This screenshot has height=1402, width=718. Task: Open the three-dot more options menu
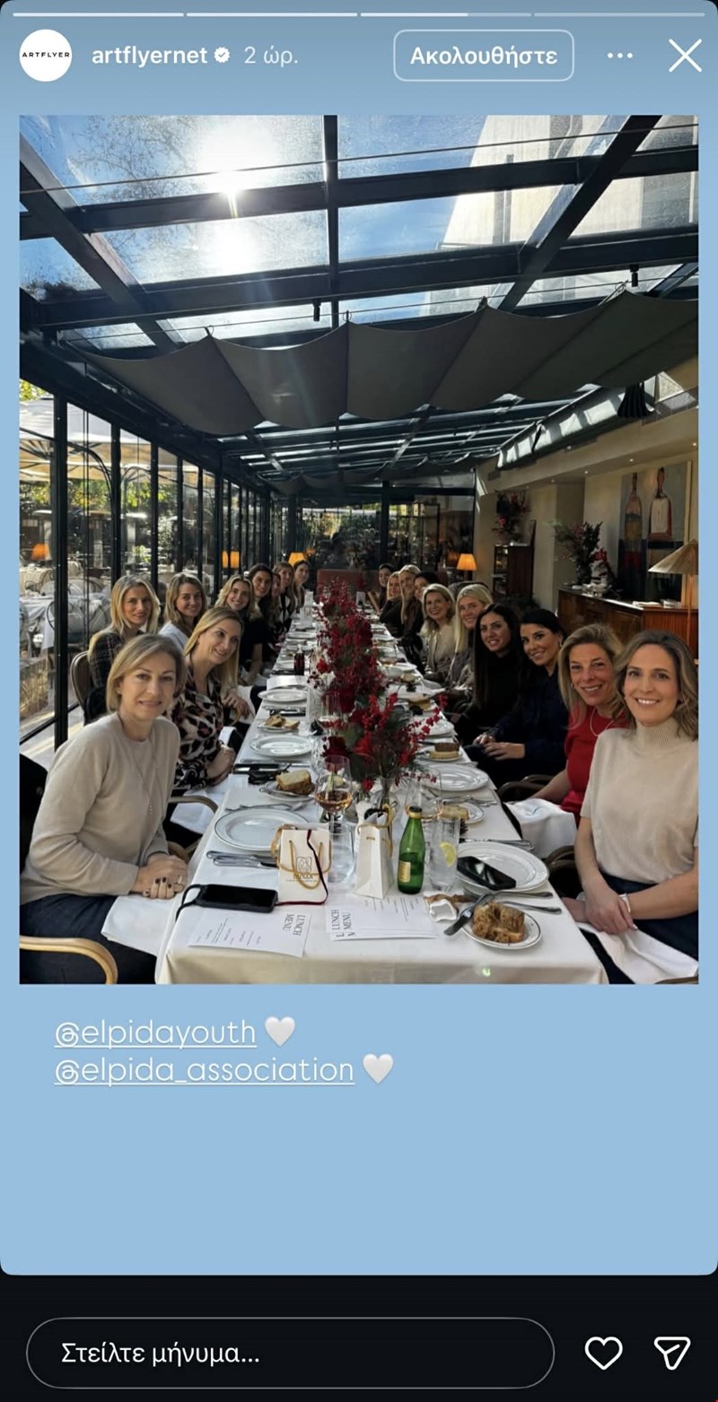pyautogui.click(x=620, y=56)
